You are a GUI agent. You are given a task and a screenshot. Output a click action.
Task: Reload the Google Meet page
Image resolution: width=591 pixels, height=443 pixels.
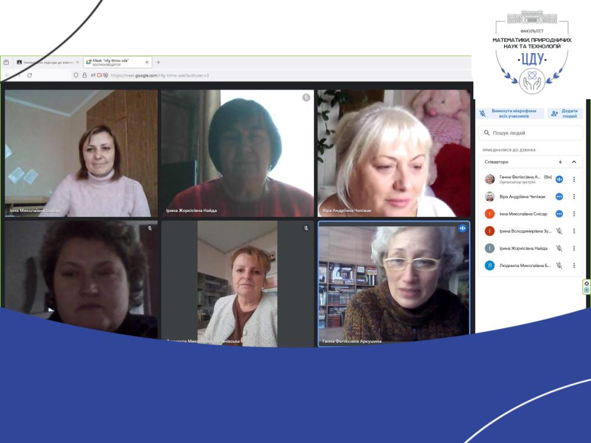(30, 76)
